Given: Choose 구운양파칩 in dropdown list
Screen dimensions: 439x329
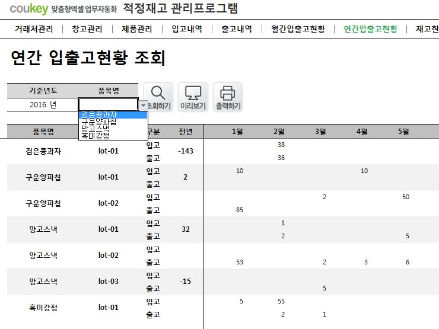Looking at the screenshot, I should 113,122.
